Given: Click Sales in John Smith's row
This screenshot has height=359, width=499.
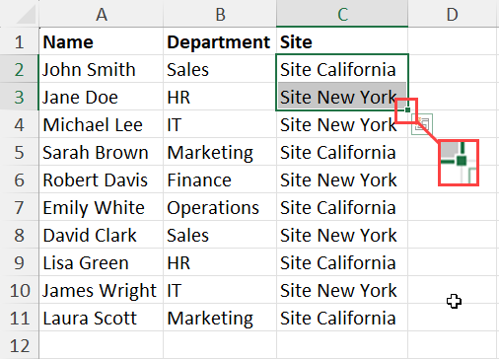Looking at the screenshot, I should [220, 69].
